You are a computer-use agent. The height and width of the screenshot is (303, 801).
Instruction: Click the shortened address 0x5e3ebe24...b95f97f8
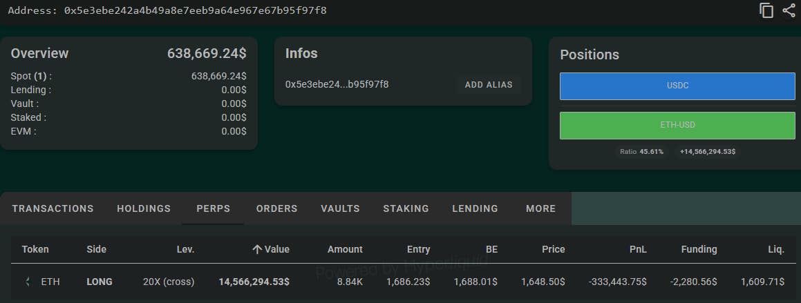(x=337, y=84)
